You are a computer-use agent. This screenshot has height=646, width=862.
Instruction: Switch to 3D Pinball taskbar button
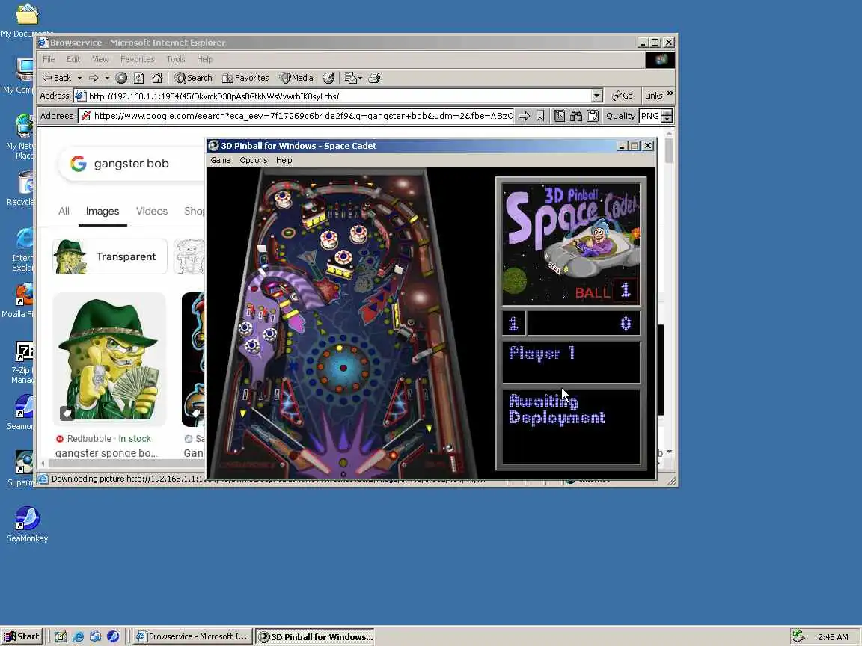315,637
